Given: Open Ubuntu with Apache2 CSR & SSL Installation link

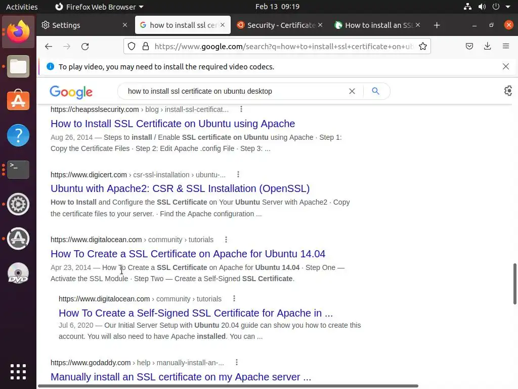Looking at the screenshot, I should (180, 188).
